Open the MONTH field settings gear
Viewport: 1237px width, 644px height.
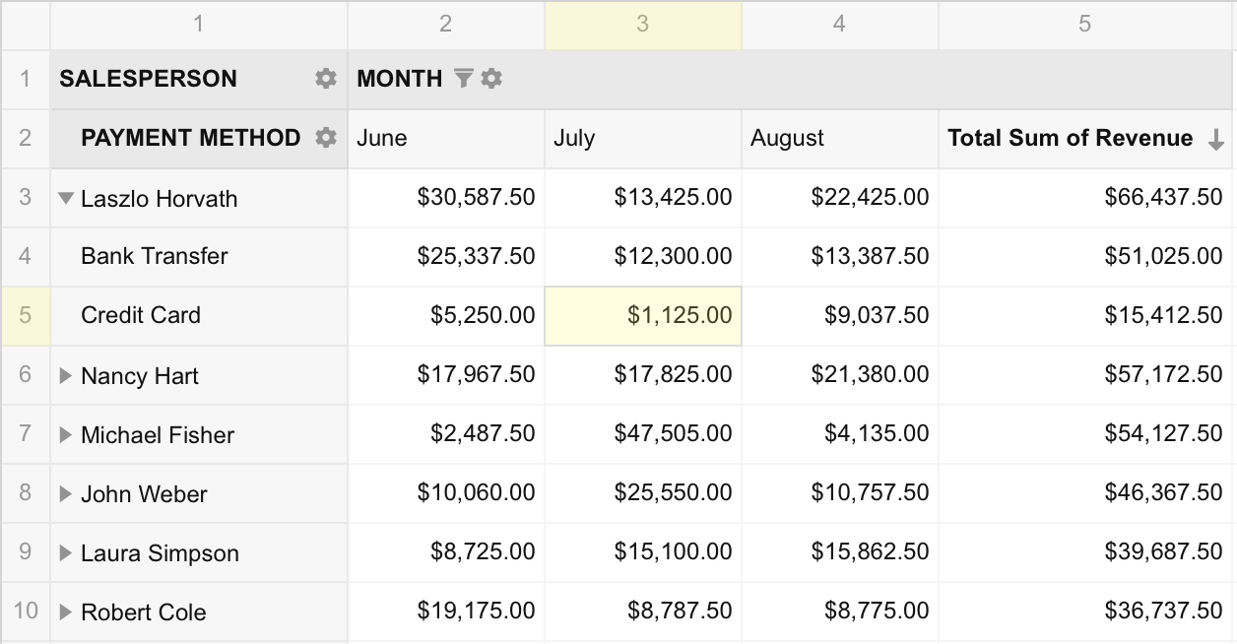tap(491, 79)
